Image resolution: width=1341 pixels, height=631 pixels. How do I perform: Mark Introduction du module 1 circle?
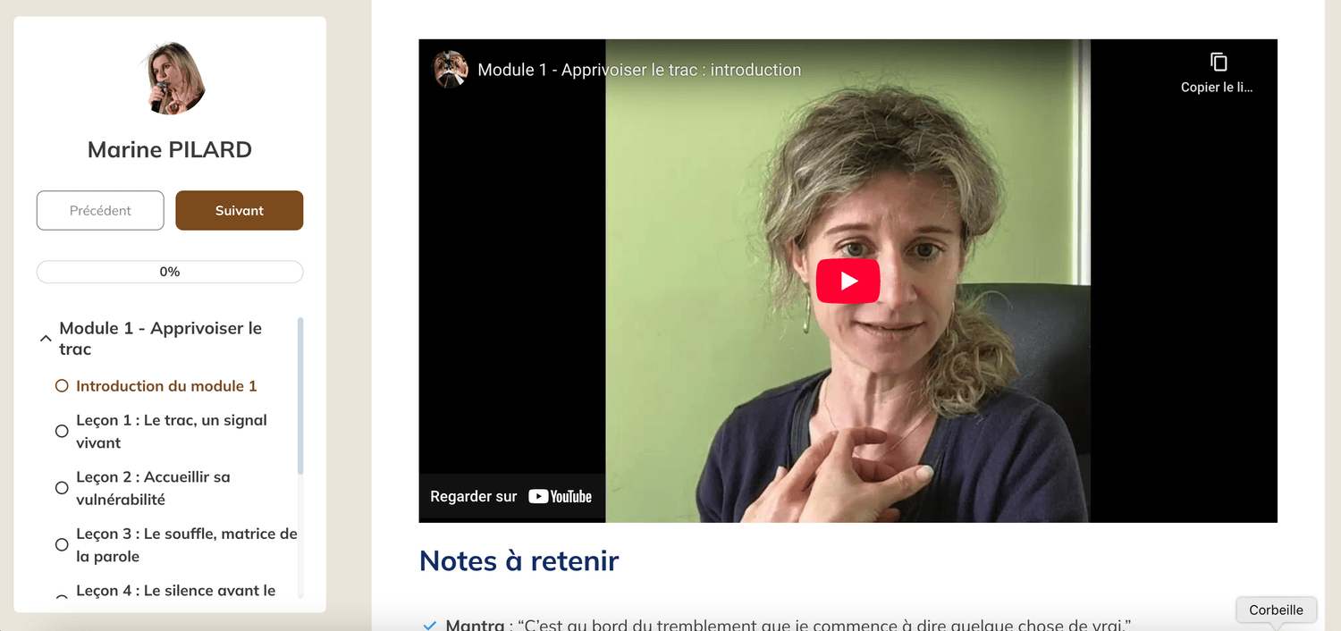point(62,386)
